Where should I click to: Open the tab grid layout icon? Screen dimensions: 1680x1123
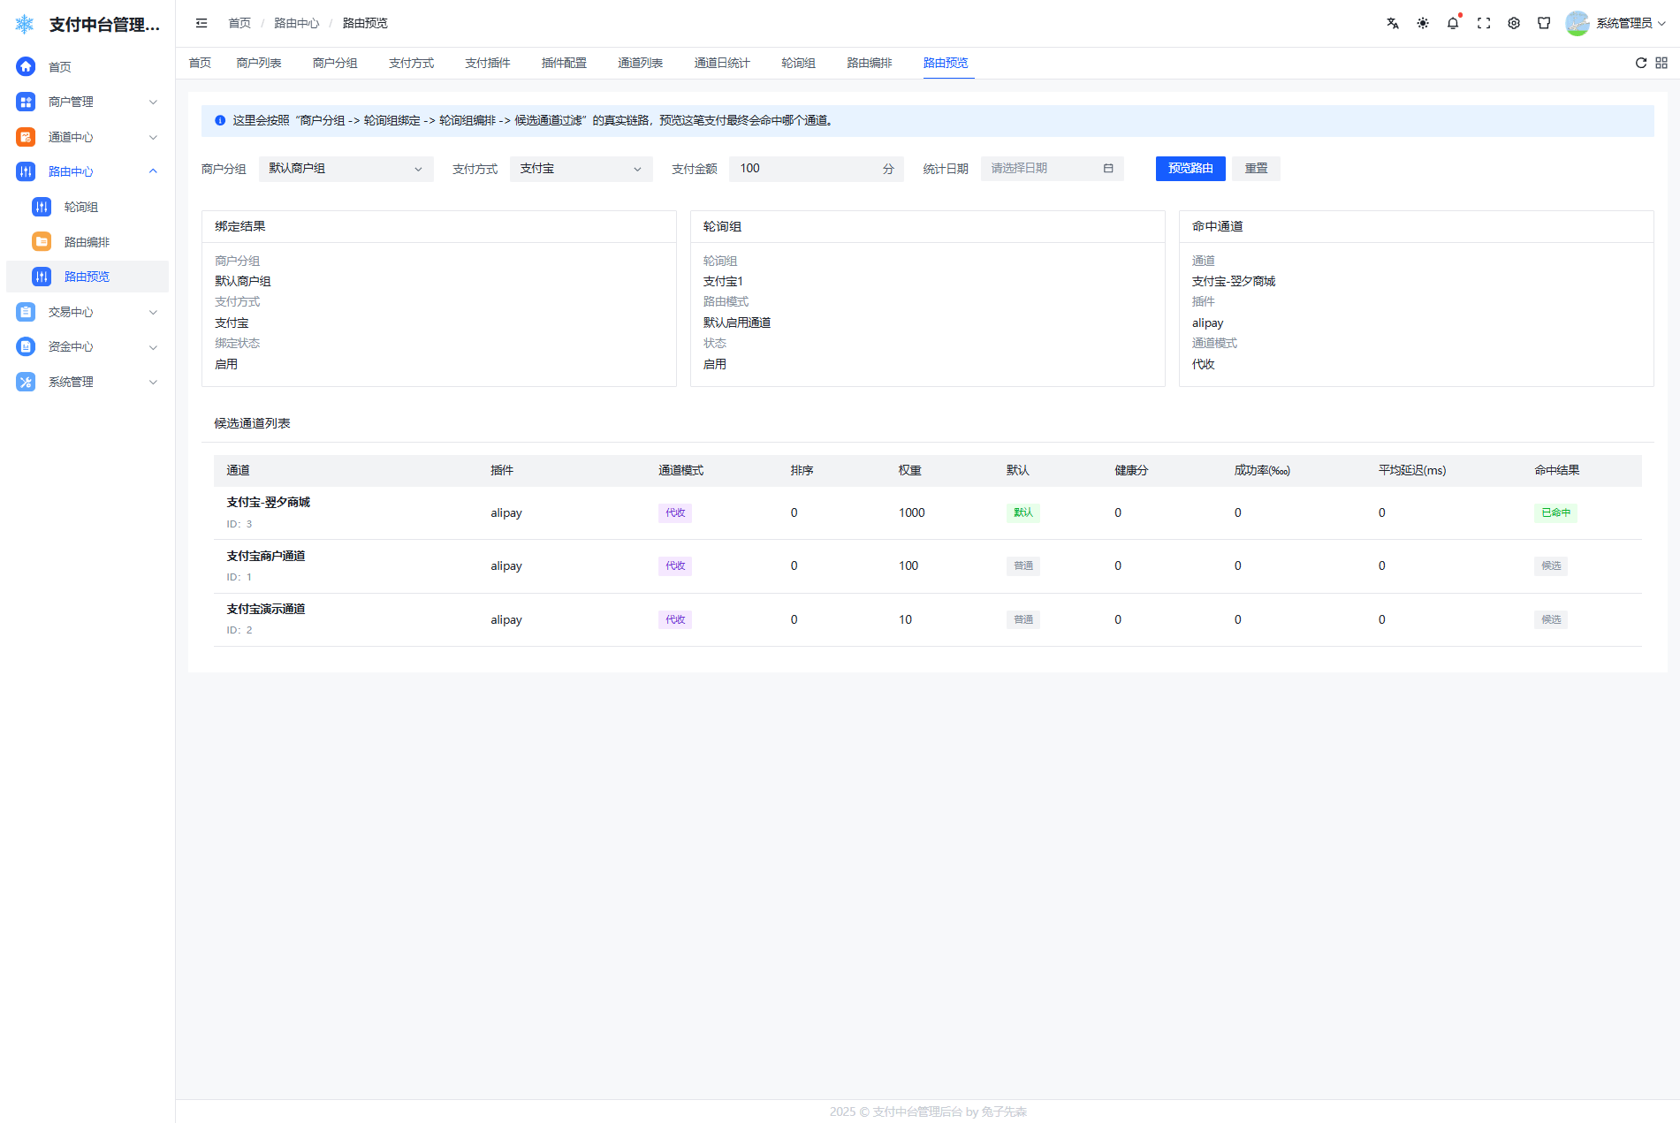(1661, 63)
